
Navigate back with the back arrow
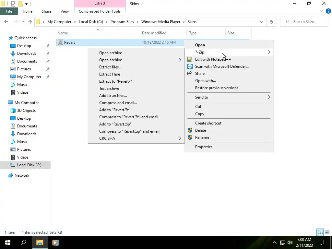point(6,22)
